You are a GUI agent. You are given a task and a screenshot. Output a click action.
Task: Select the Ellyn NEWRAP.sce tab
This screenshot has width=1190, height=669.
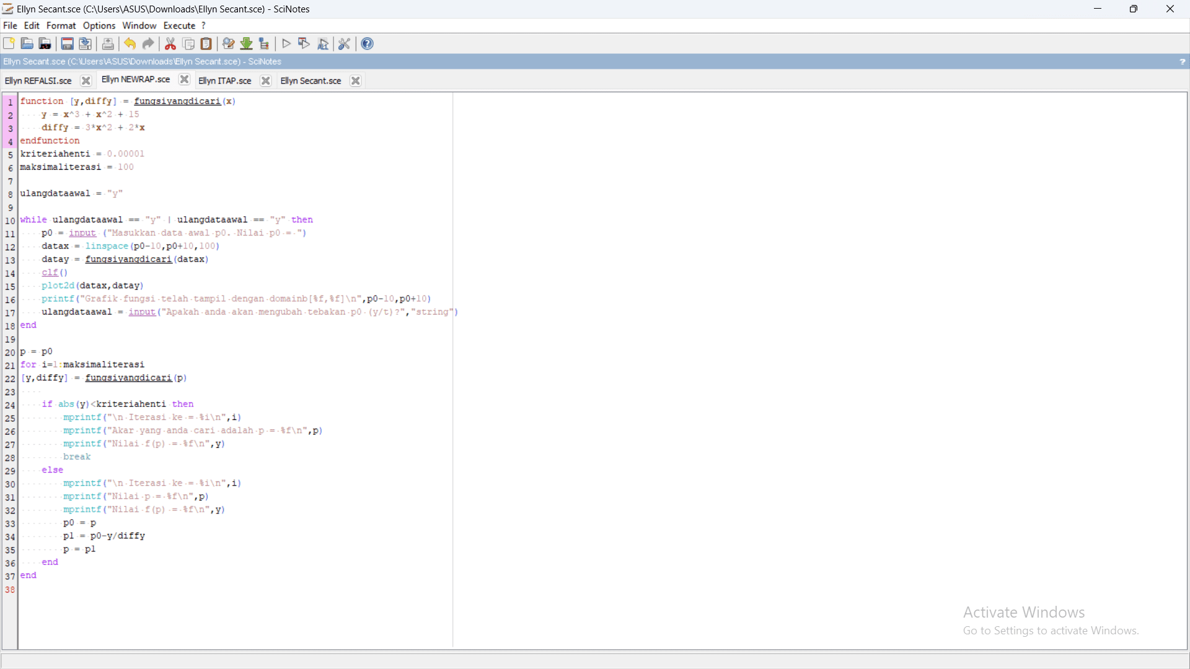pyautogui.click(x=136, y=80)
